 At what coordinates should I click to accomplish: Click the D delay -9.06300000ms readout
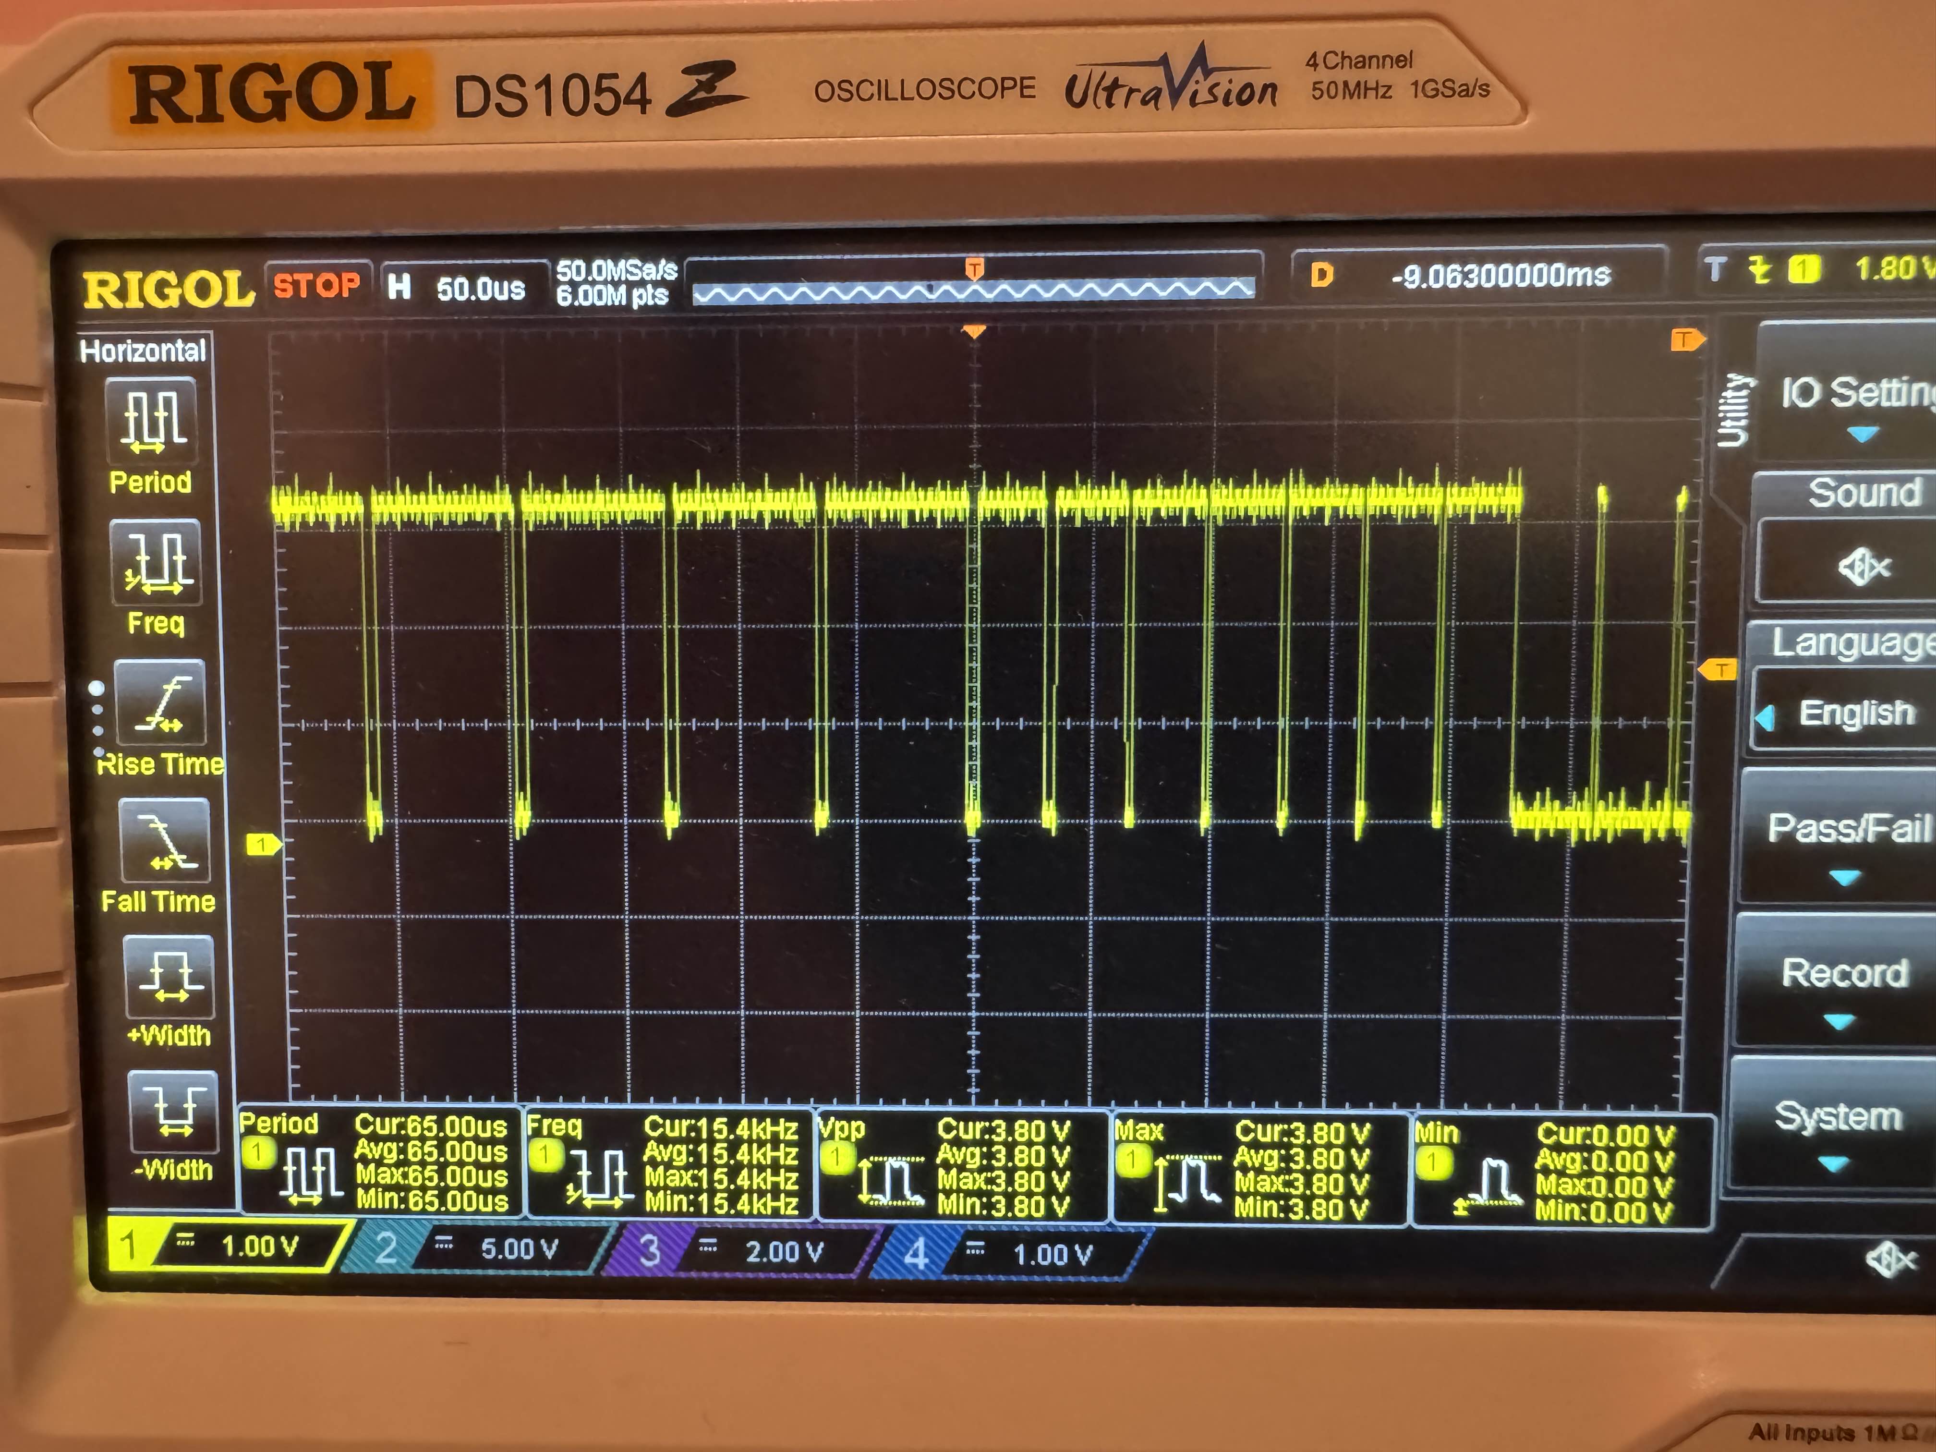(x=1479, y=275)
